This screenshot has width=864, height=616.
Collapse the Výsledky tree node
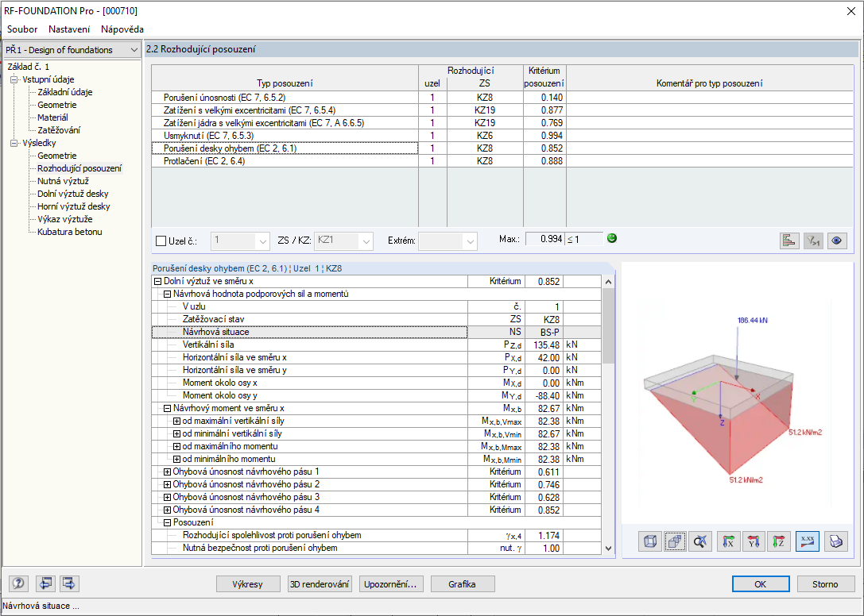[x=14, y=143]
